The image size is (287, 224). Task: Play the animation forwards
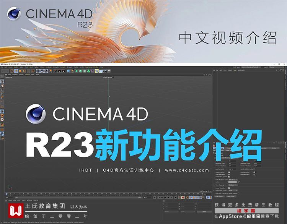(x=165, y=198)
